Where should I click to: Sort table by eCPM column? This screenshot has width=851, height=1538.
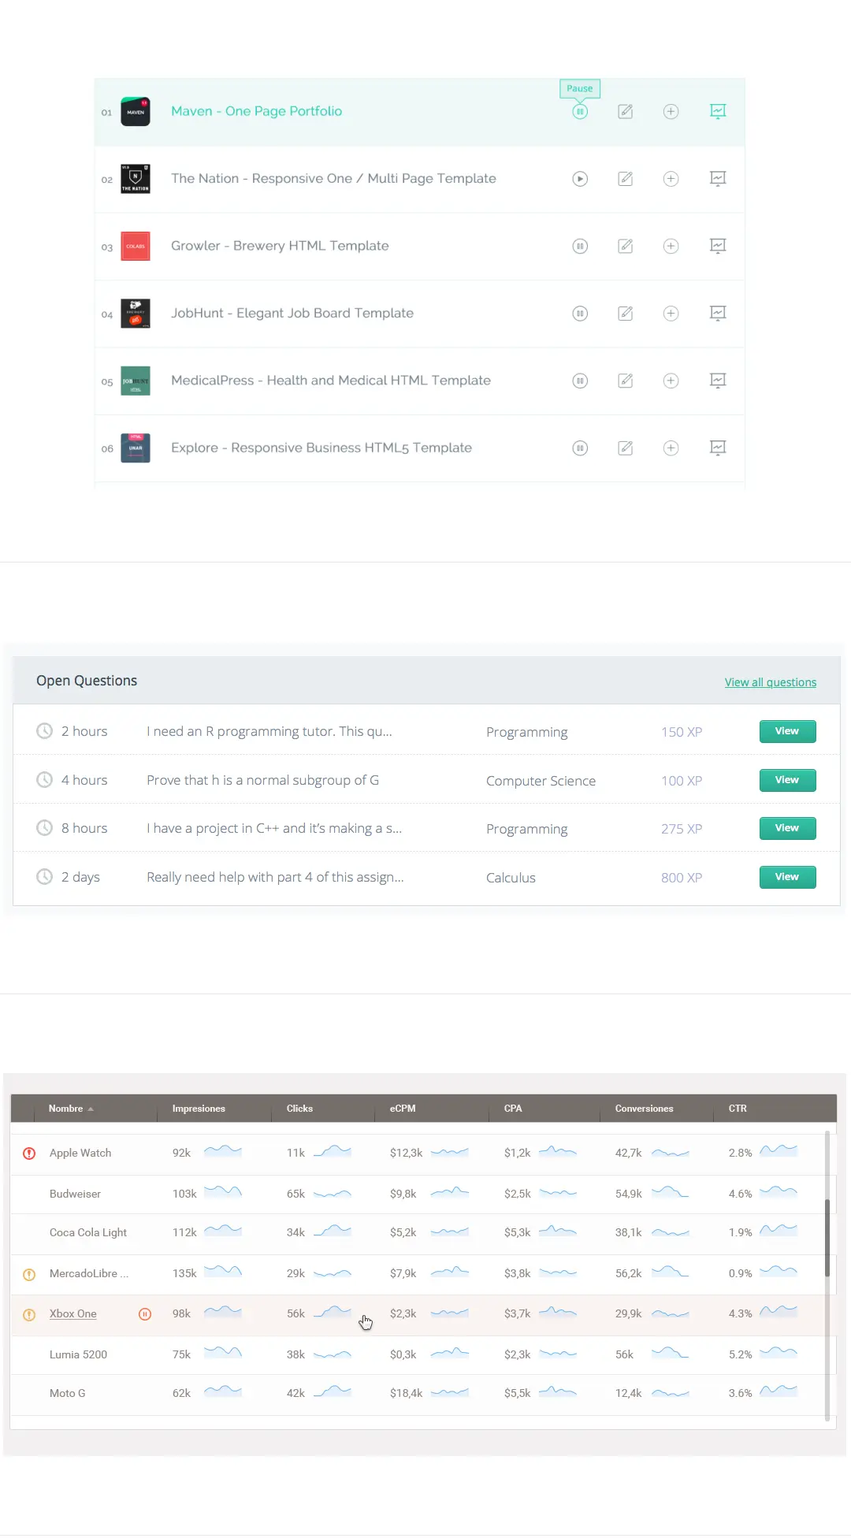[x=403, y=1109]
